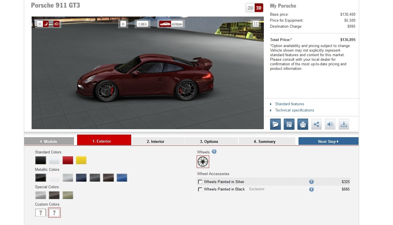Viewport: 393px width, 225px height.
Task: Open info icon next to Wheels heading
Action: point(214,152)
